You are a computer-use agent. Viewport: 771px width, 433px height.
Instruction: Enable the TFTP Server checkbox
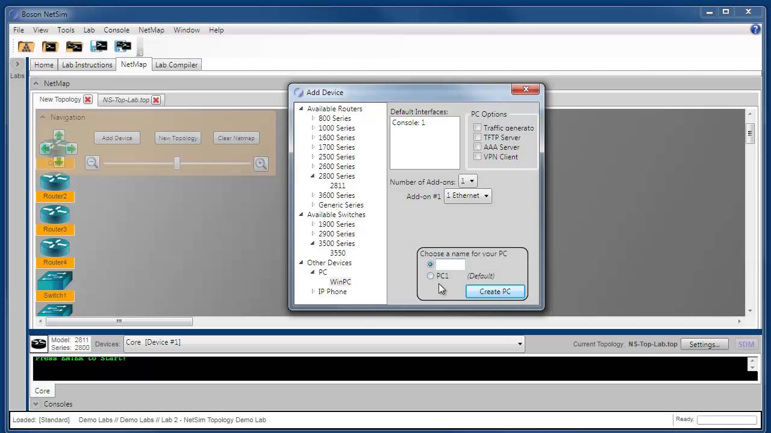click(x=478, y=137)
